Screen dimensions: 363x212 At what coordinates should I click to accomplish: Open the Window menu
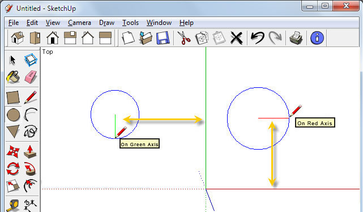[159, 23]
